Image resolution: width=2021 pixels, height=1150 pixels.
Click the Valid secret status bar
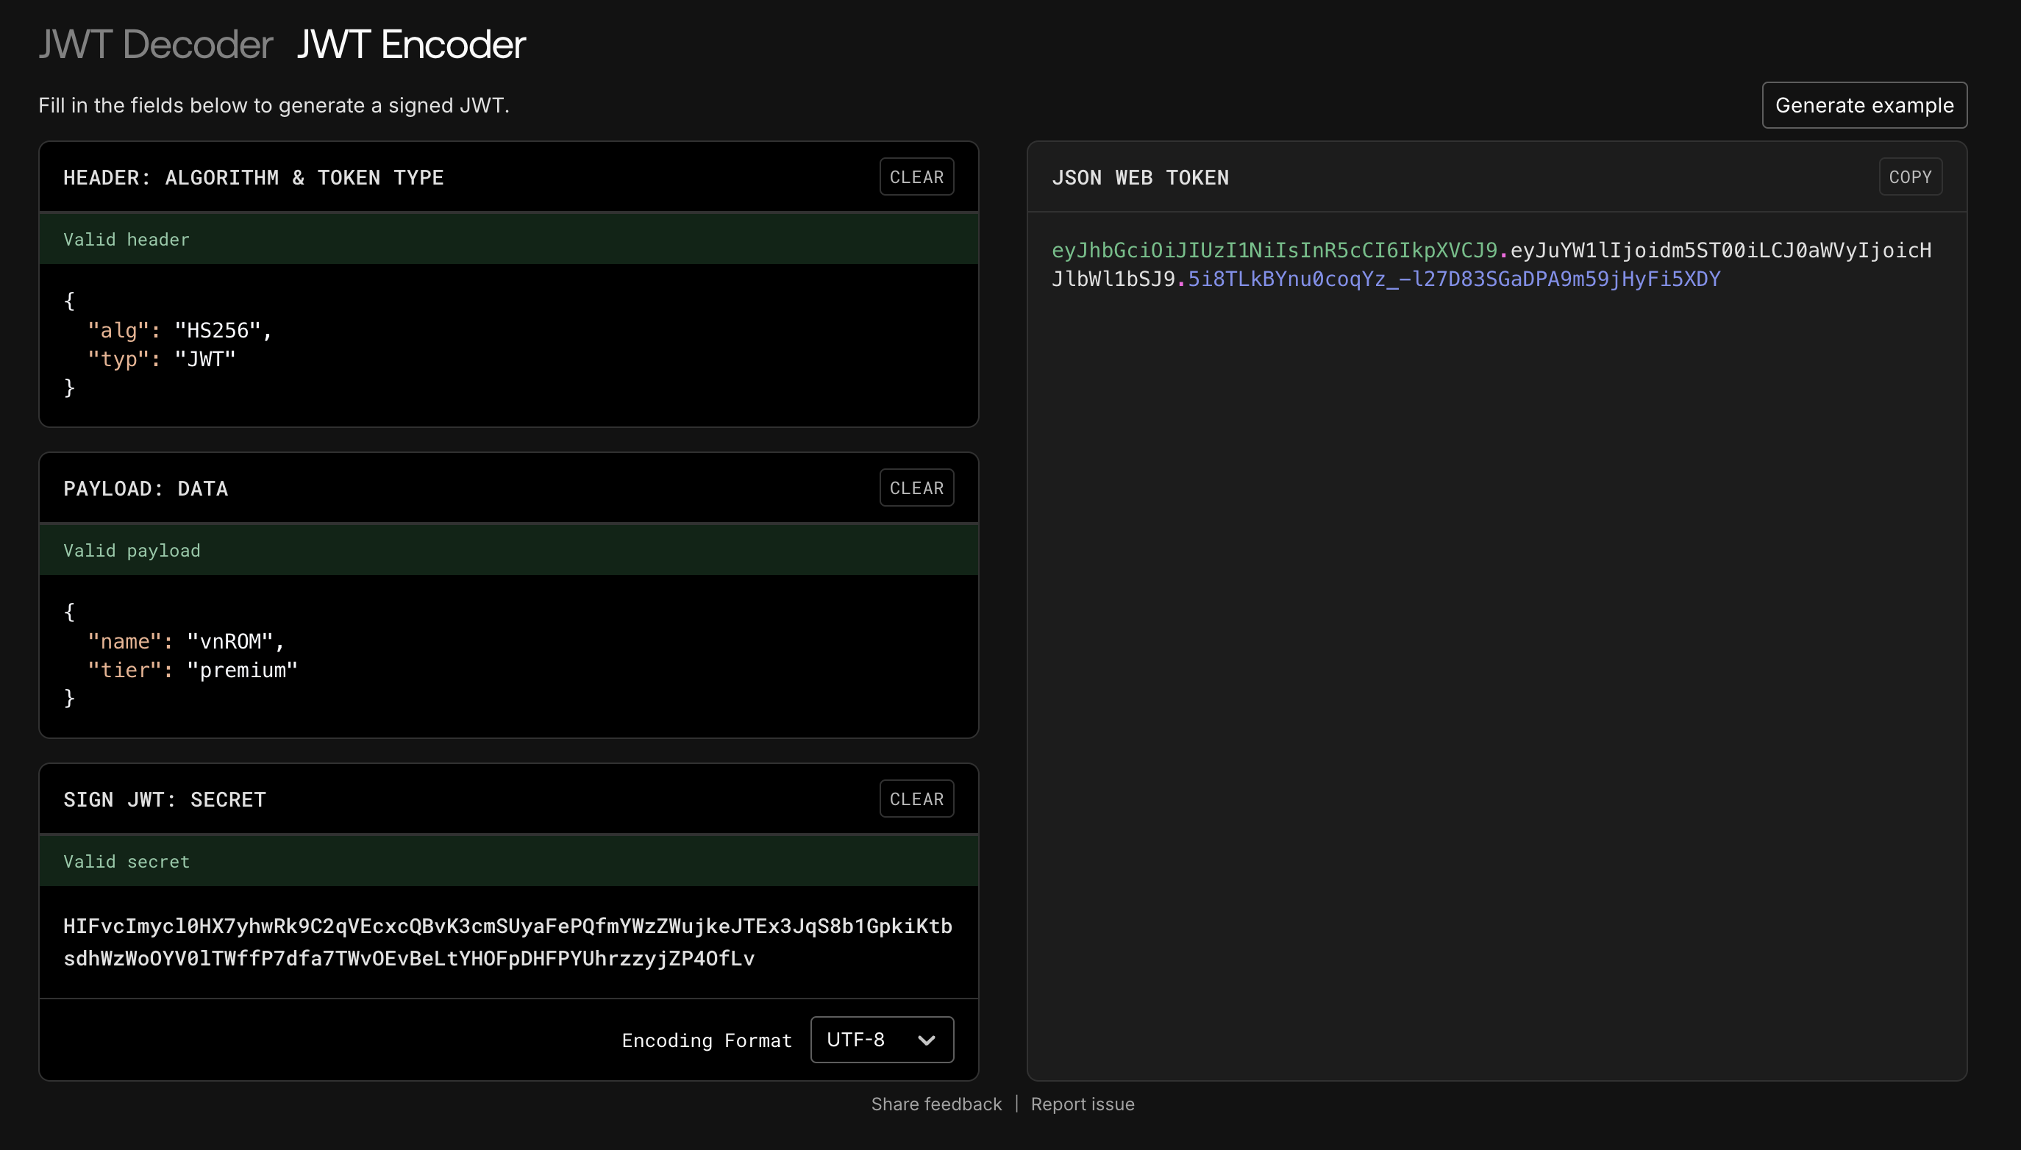coord(509,862)
